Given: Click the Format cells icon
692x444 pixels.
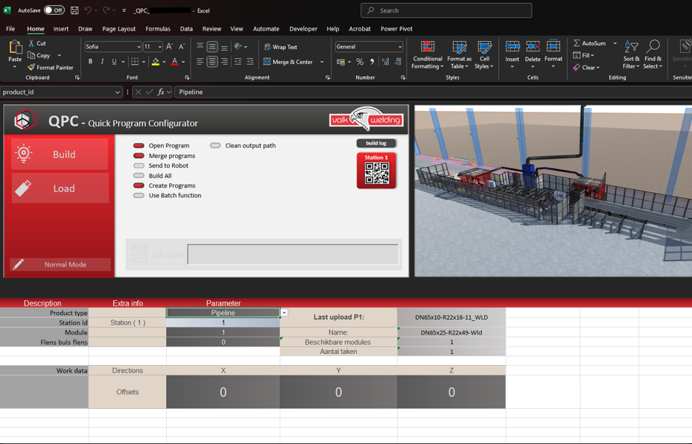Looking at the screenshot, I should pos(553,46).
